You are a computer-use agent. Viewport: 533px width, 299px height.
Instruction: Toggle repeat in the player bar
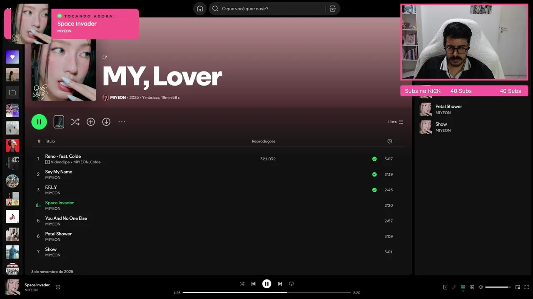tap(291, 284)
